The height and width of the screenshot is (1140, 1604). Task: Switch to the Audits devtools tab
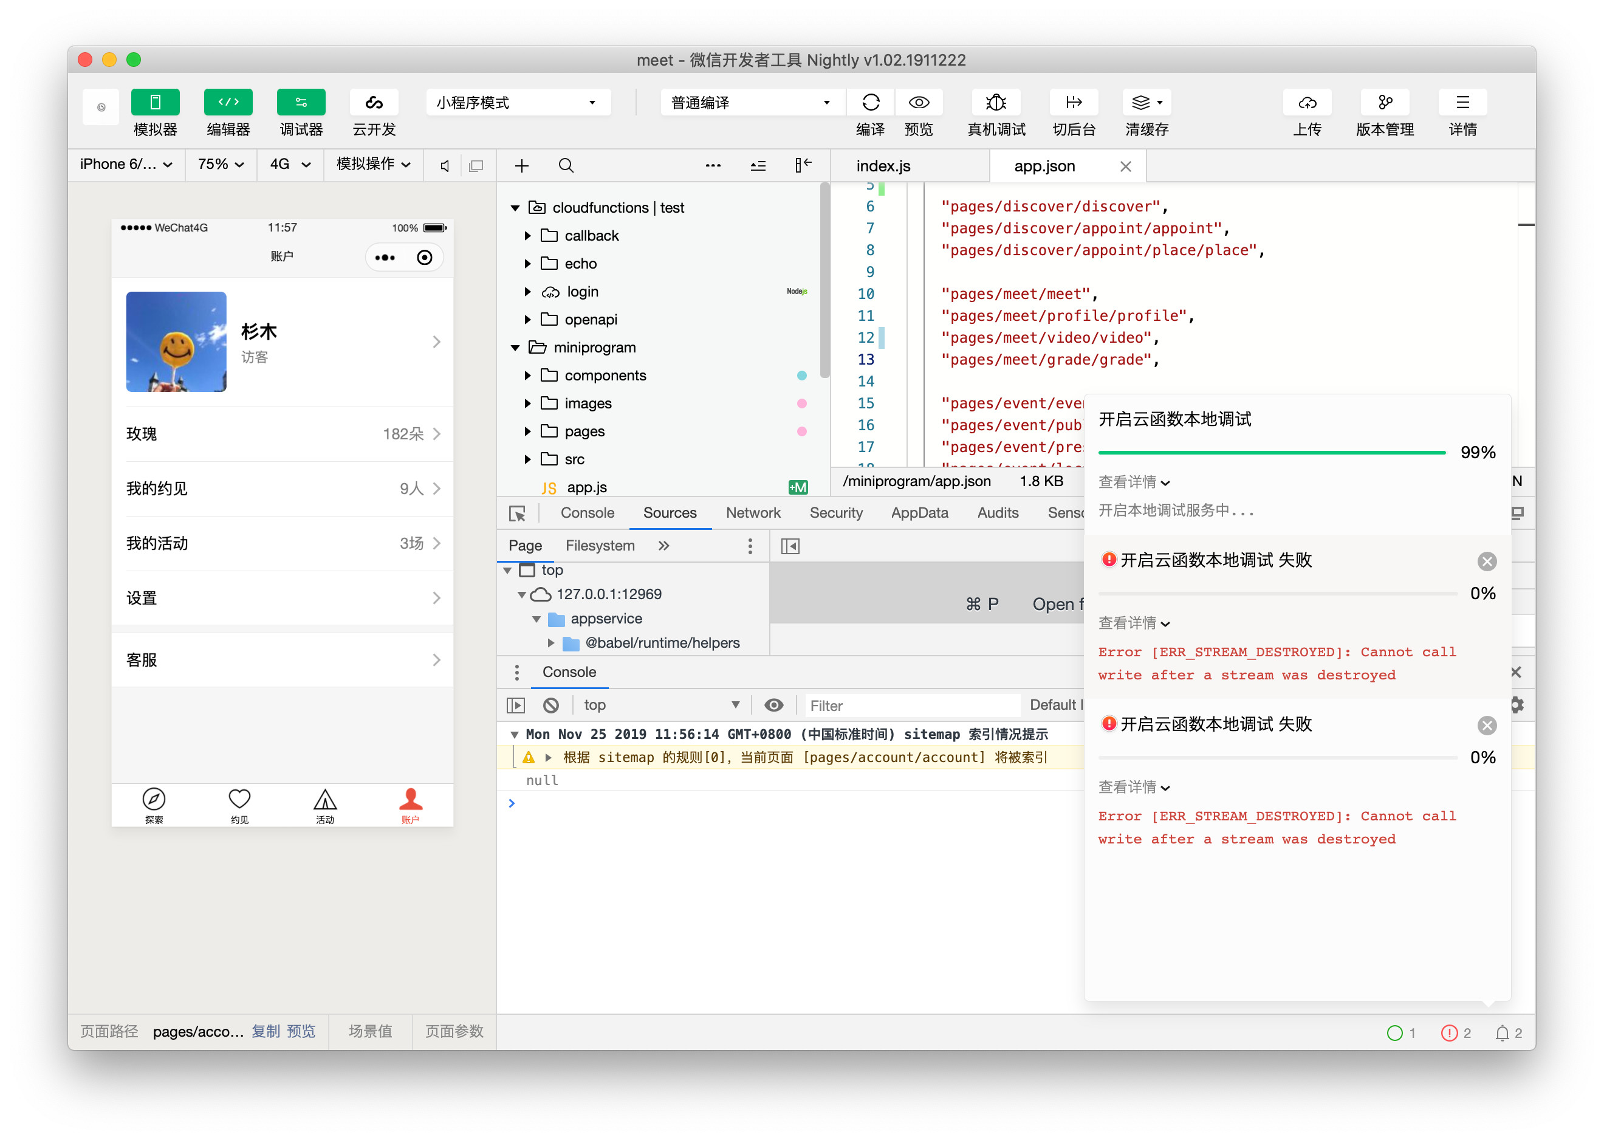tap(998, 513)
